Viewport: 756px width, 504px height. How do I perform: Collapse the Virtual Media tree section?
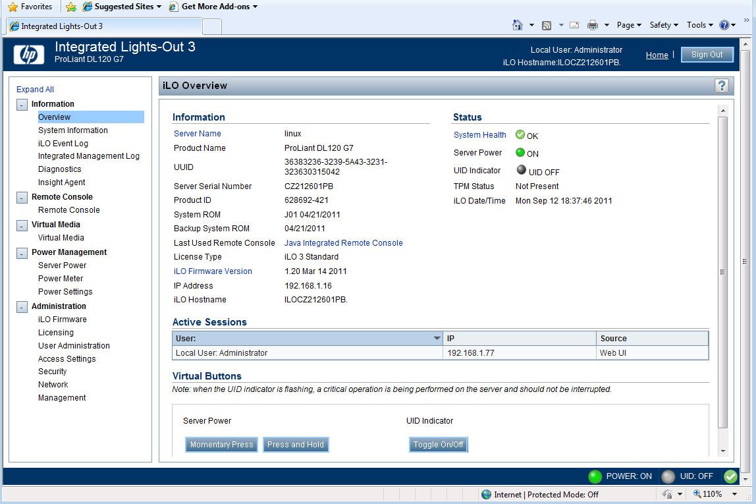coord(22,226)
